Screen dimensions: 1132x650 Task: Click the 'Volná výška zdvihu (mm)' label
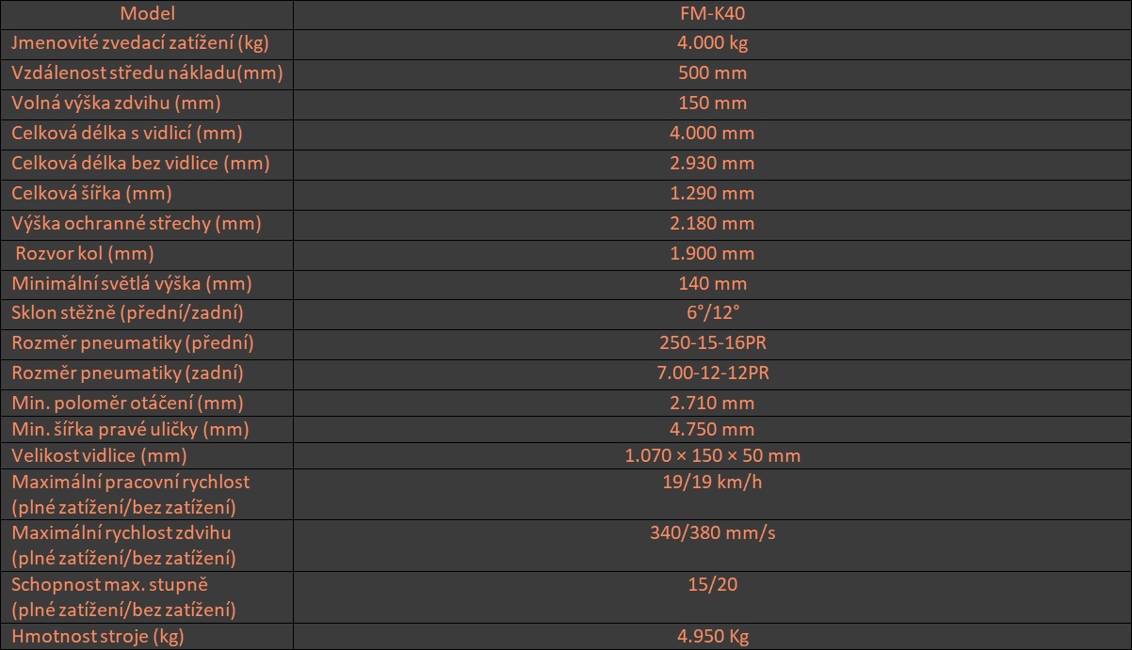[x=116, y=103]
